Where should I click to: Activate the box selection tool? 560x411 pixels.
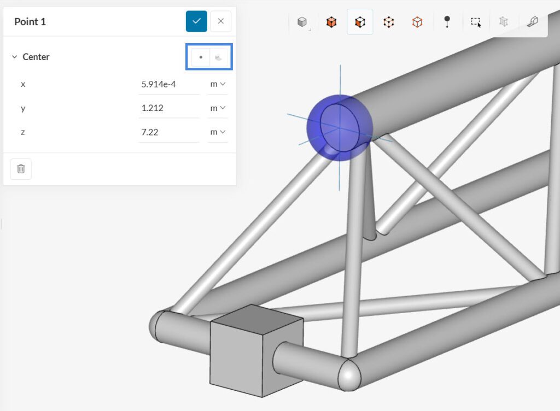pyautogui.click(x=475, y=22)
